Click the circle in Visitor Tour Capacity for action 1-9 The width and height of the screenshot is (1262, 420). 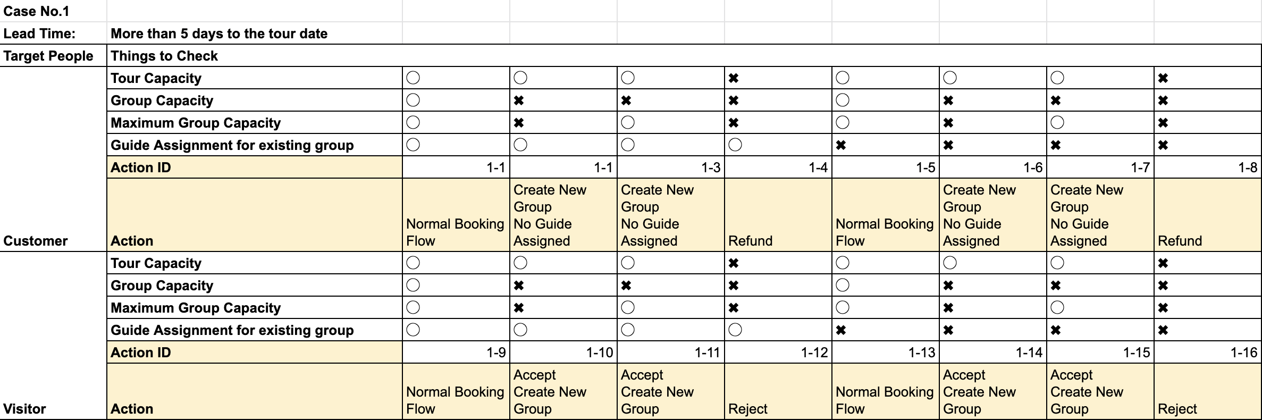pos(413,263)
